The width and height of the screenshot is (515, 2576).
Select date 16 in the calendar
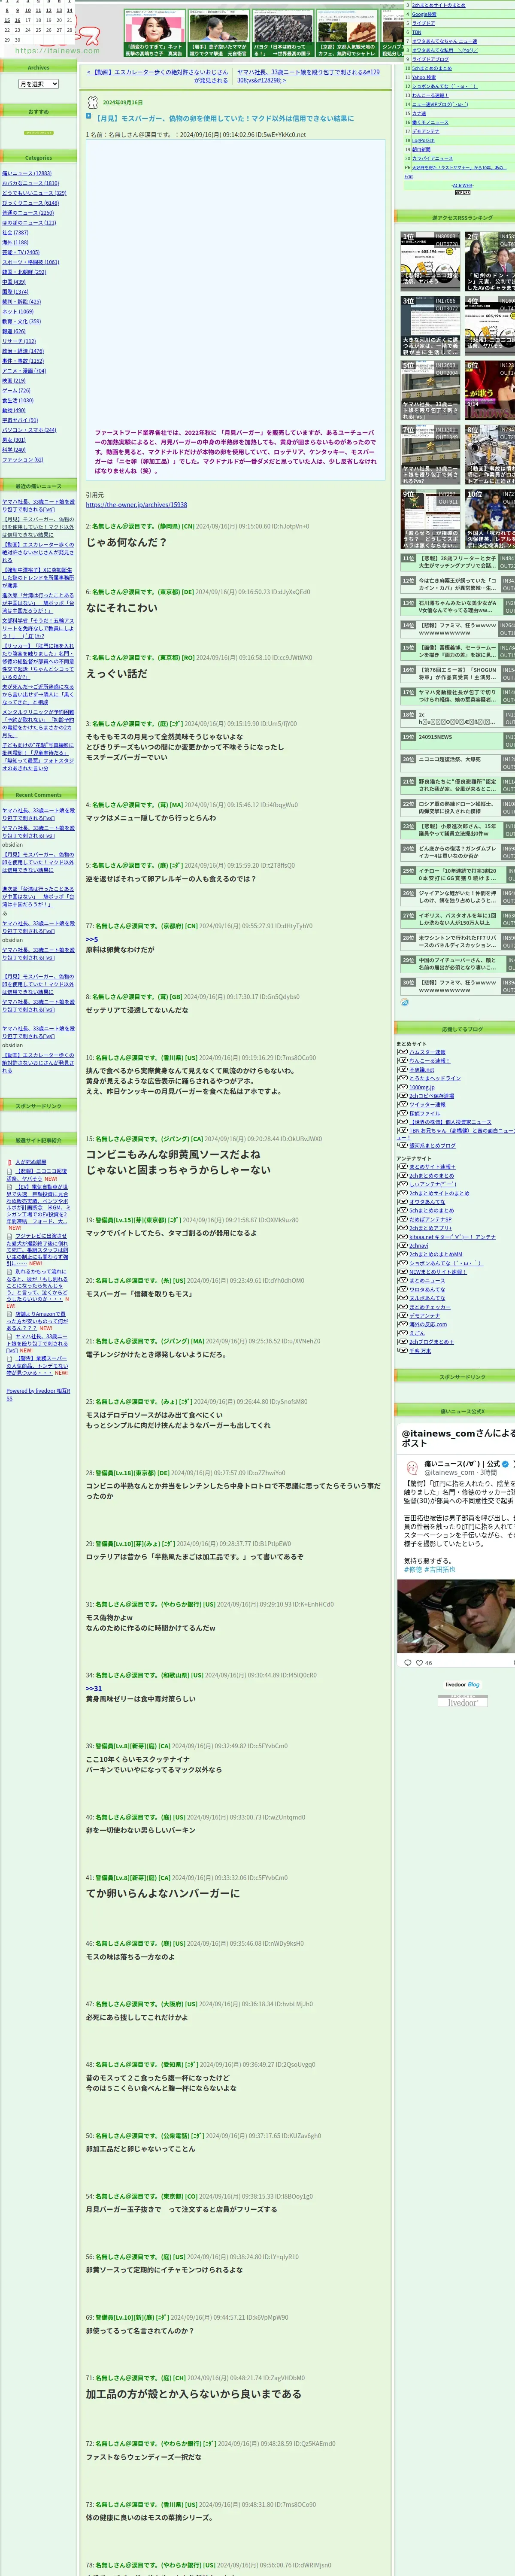pos(17,20)
